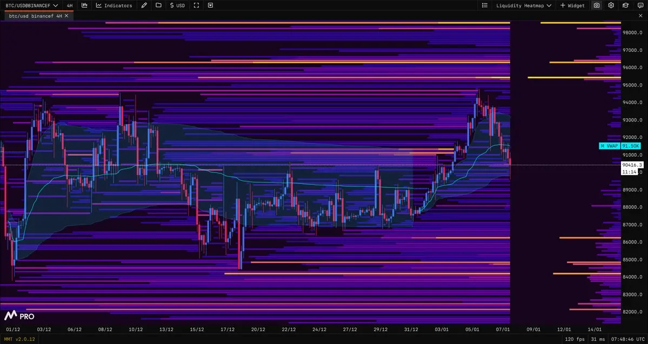Click the 82000.0 price axis label
The width and height of the screenshot is (648, 344).
632,312
